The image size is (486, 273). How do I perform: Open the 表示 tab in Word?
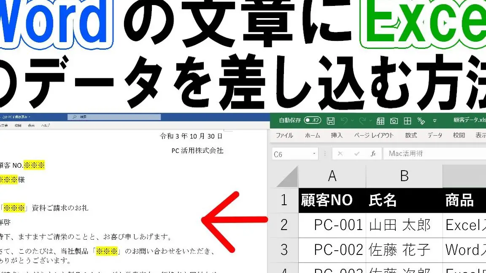point(31,126)
